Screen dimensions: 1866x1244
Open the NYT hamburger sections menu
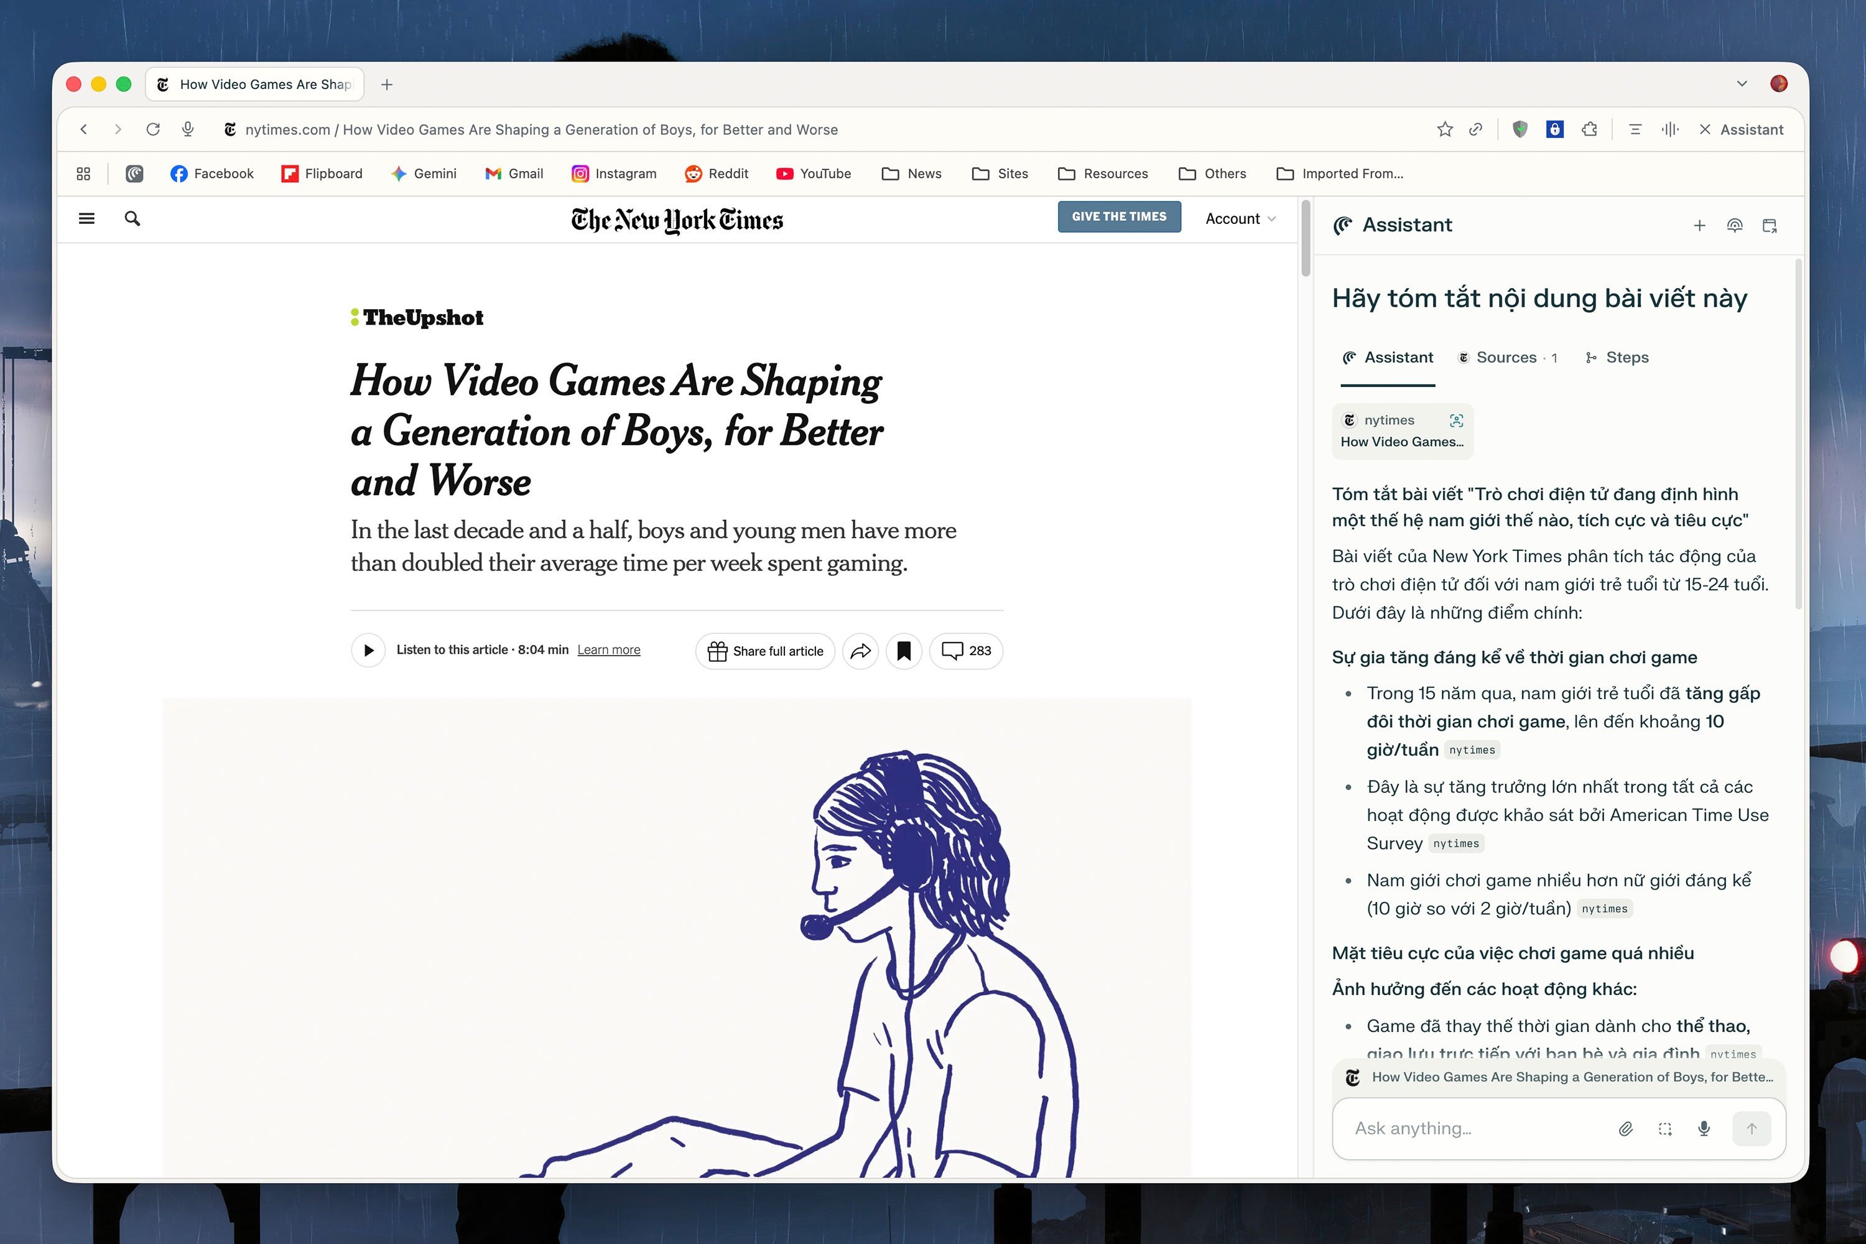(86, 218)
